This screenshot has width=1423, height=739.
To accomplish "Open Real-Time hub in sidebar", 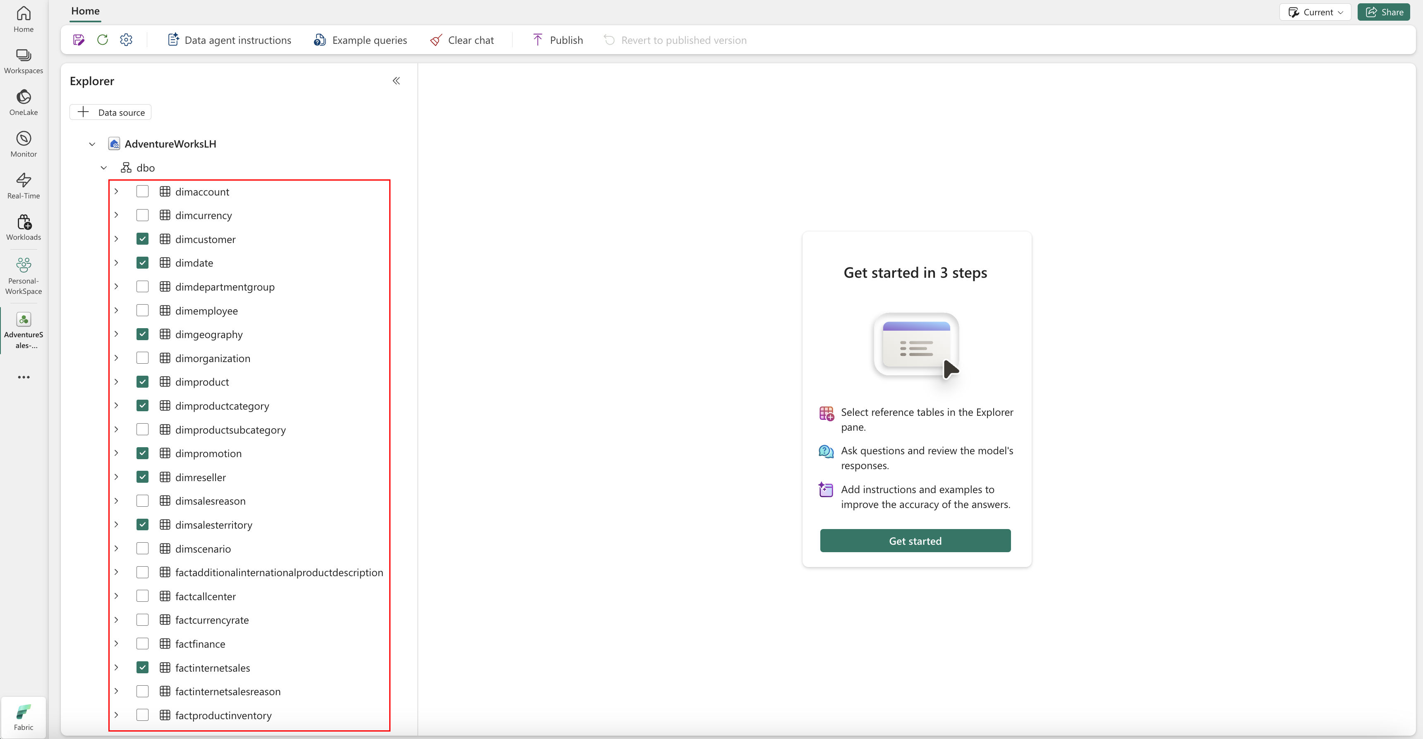I will click(x=23, y=186).
